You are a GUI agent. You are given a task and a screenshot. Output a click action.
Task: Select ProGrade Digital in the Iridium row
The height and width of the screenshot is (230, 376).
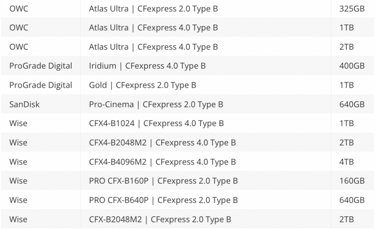click(x=41, y=66)
